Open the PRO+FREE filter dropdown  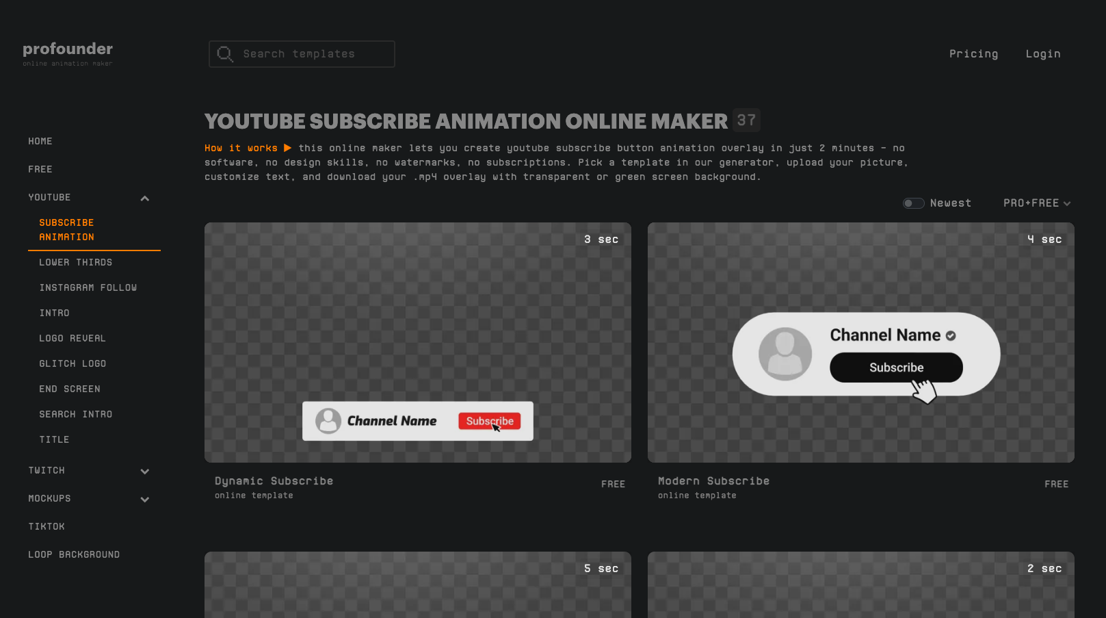(x=1037, y=203)
